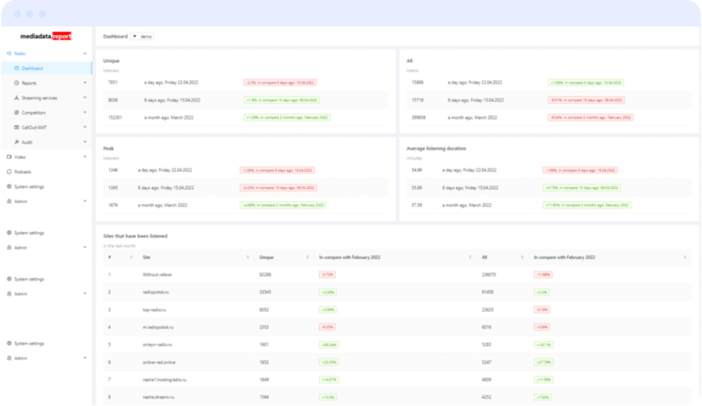Image resolution: width=702 pixels, height=406 pixels.
Task: Click the CallOut/AMT icon
Action: (16, 128)
